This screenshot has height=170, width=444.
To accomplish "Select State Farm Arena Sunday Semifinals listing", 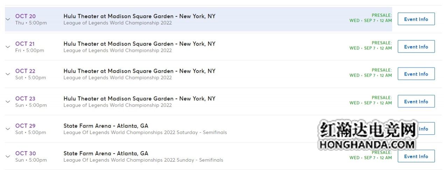I will (106, 153).
